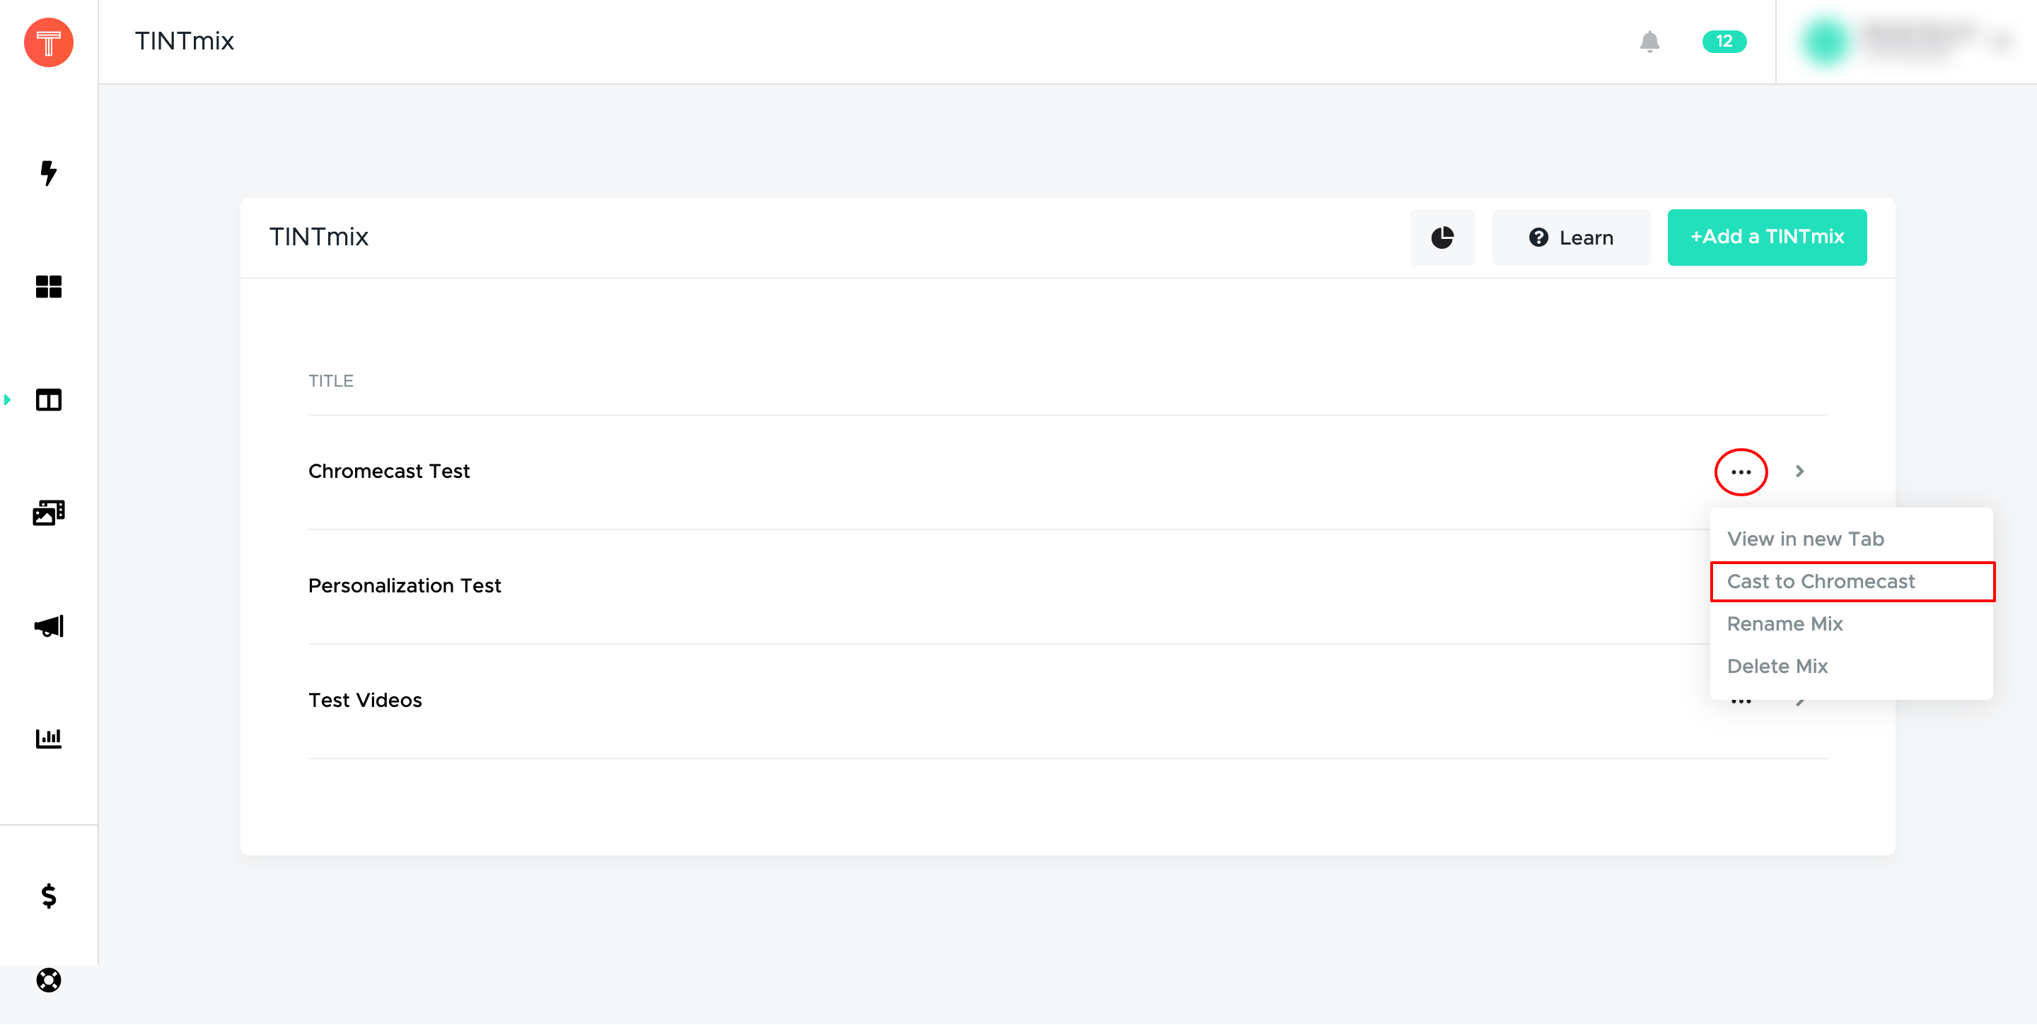Click the TINT logo icon

(48, 42)
